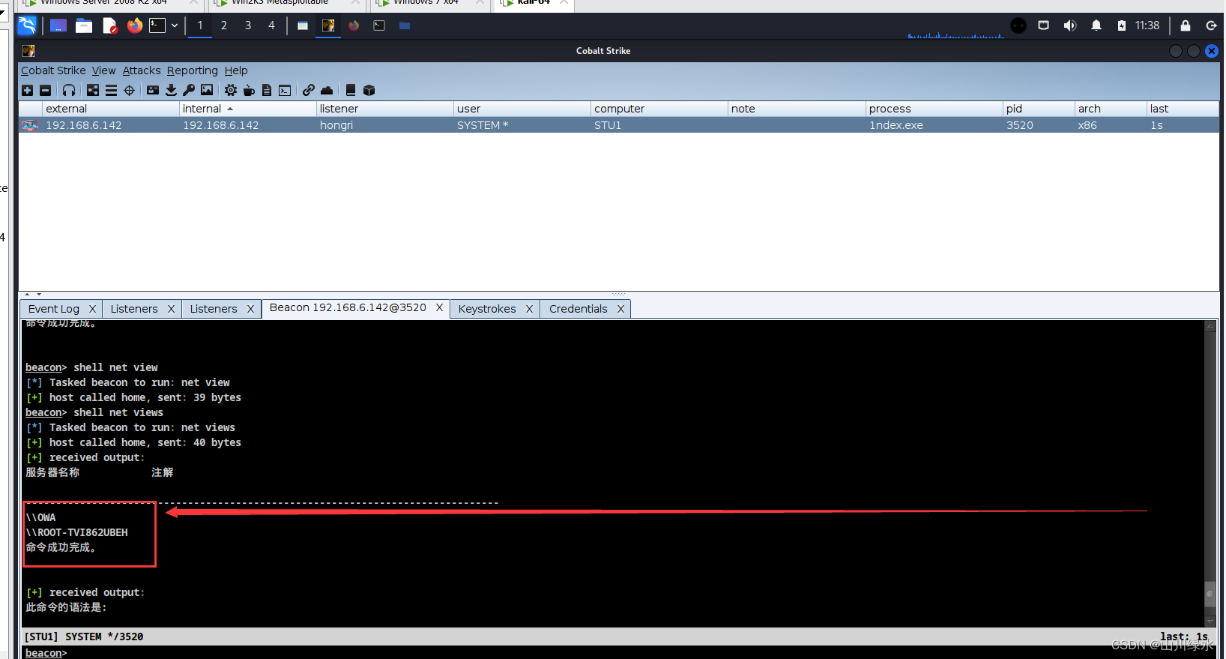This screenshot has height=659, width=1226.
Task: Select the Beacon 192.168.6.142@3520 tab
Action: point(348,307)
